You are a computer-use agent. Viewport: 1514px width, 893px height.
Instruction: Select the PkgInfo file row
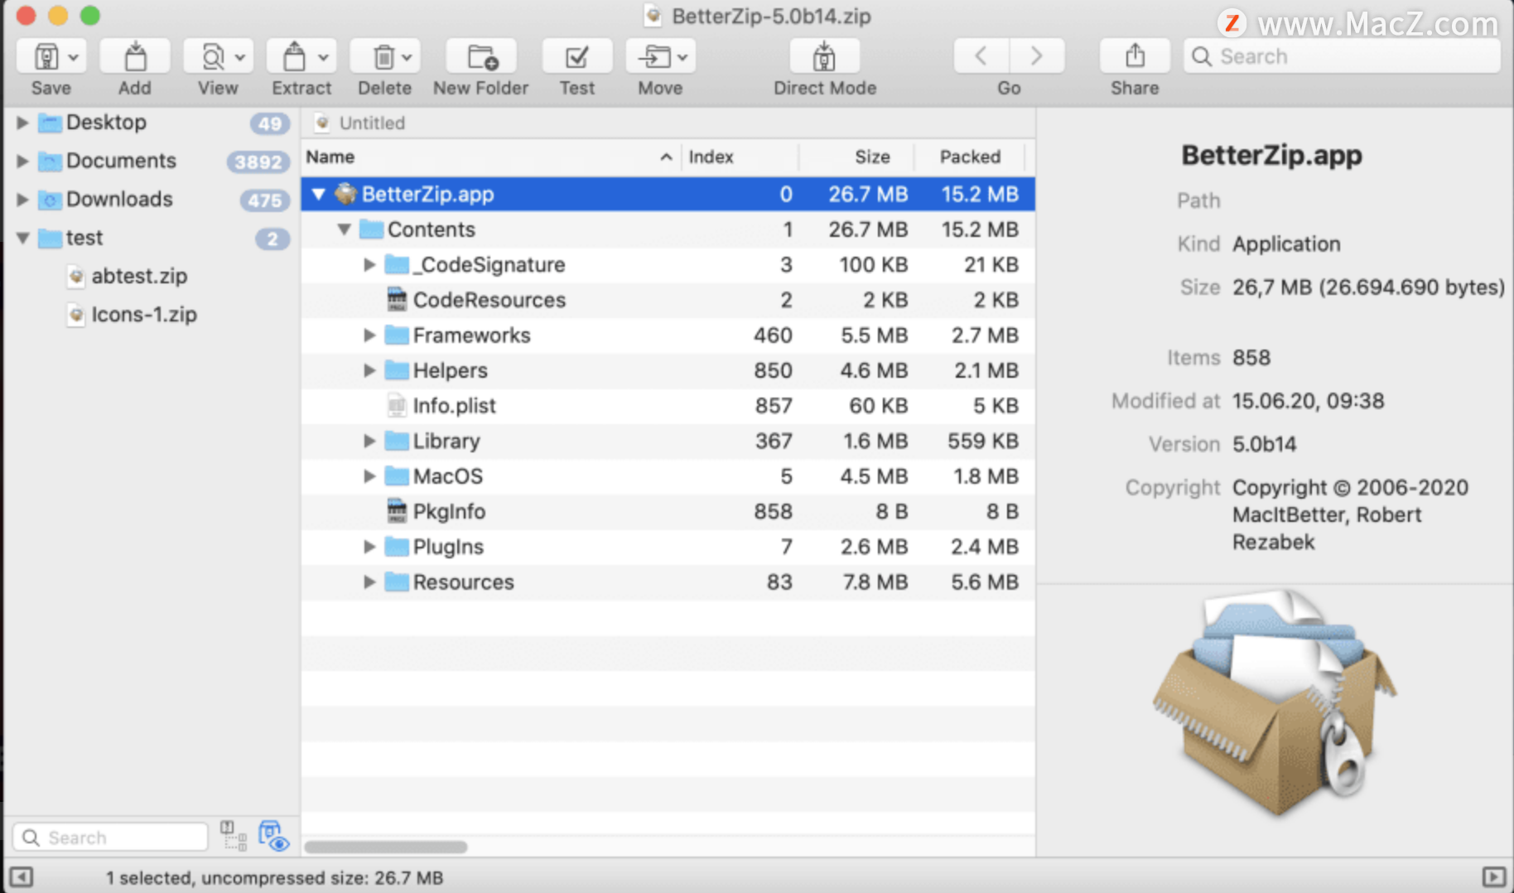(x=668, y=512)
